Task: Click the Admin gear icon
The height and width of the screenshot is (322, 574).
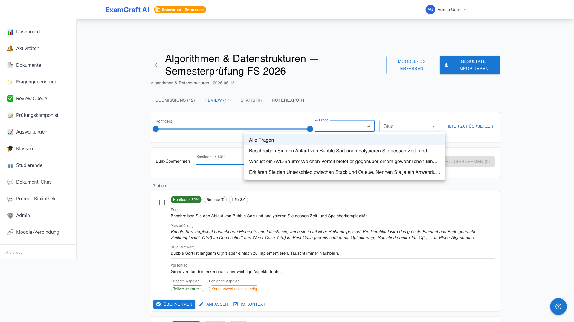Action: 10,215
